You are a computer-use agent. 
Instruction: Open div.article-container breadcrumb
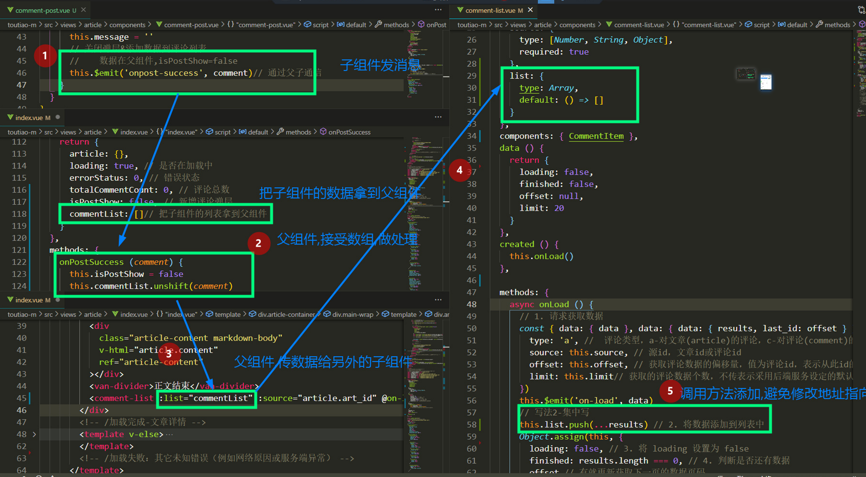pos(282,314)
